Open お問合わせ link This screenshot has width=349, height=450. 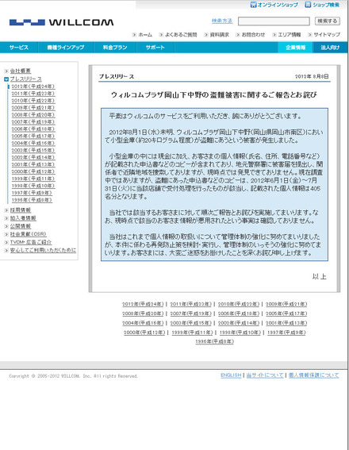253,35
